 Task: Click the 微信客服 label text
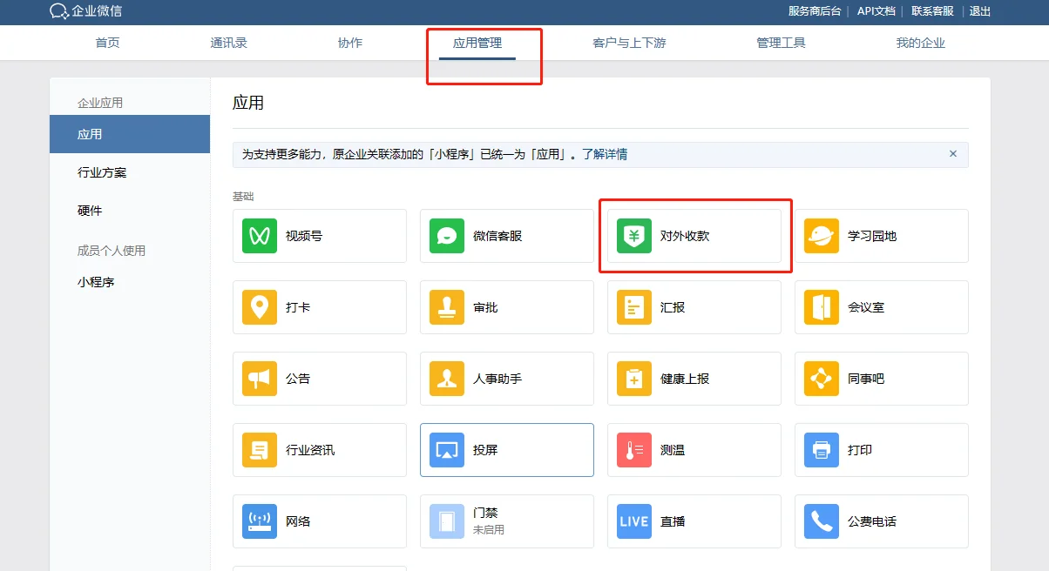[x=497, y=236]
